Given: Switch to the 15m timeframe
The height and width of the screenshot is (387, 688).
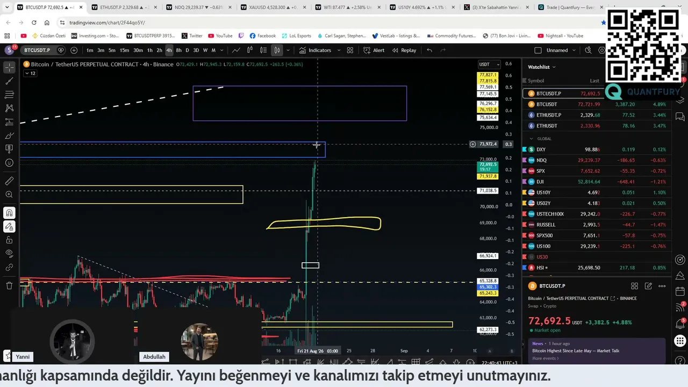Looking at the screenshot, I should click(124, 50).
